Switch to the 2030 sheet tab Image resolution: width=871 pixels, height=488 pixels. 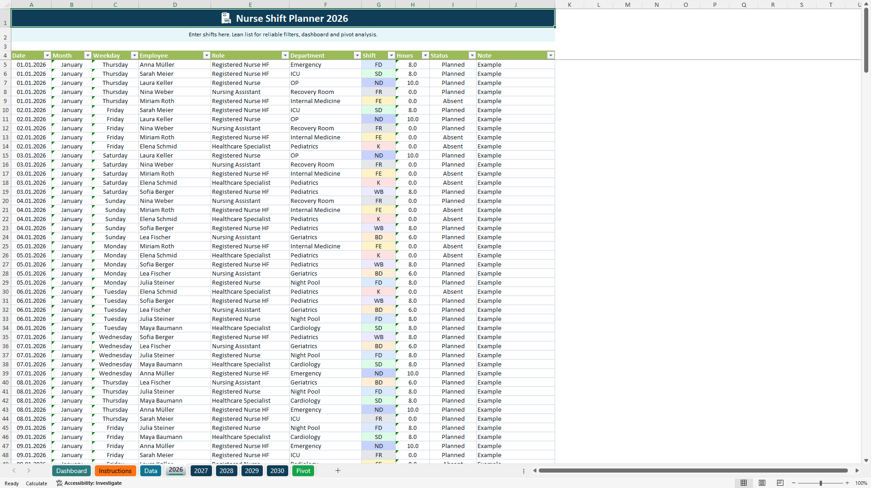(x=277, y=471)
